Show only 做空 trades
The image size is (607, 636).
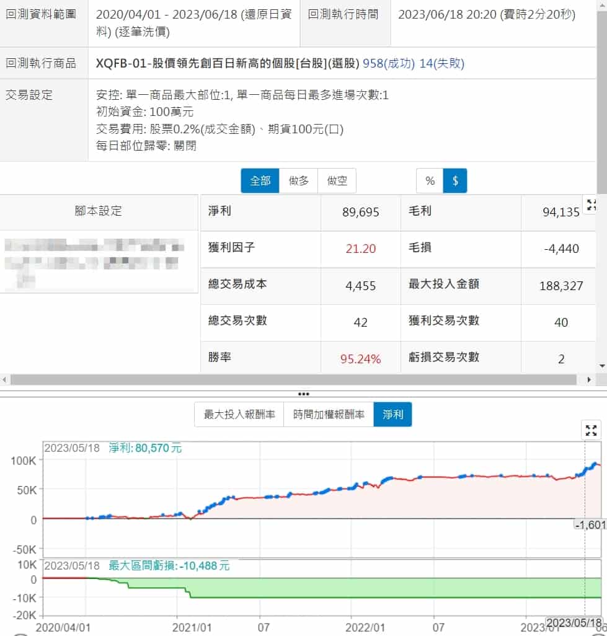click(x=337, y=181)
